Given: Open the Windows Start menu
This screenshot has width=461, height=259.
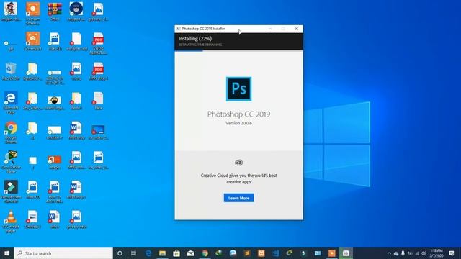Looking at the screenshot, I should pos(6,253).
